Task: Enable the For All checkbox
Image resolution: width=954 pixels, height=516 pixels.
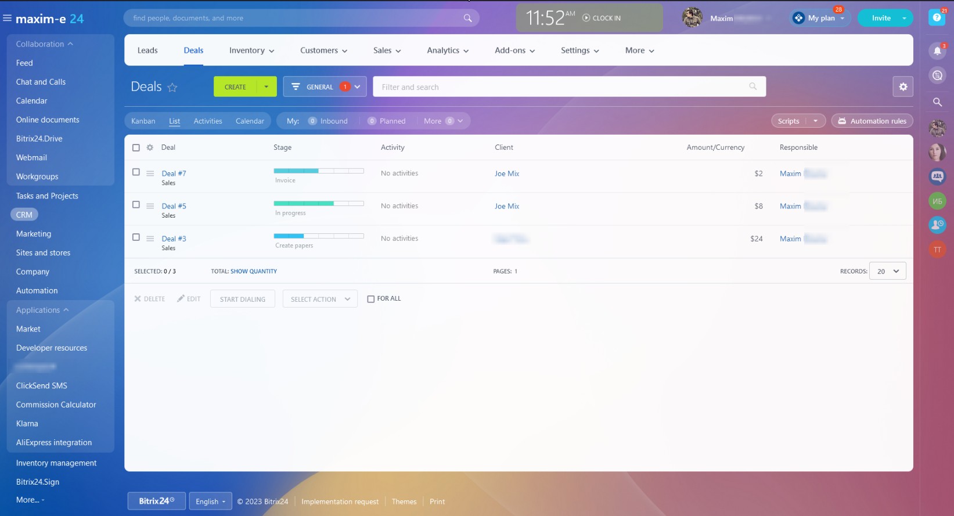Action: 370,299
